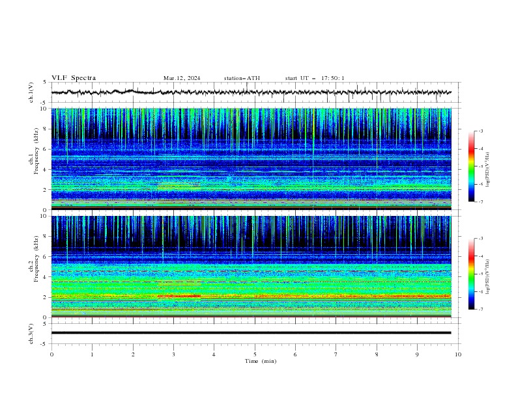
Task: Click the ch.3 black voltage trace line
Action: coord(251,333)
